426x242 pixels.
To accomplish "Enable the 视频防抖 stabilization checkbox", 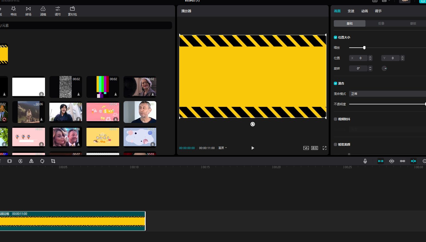I will point(335,119).
